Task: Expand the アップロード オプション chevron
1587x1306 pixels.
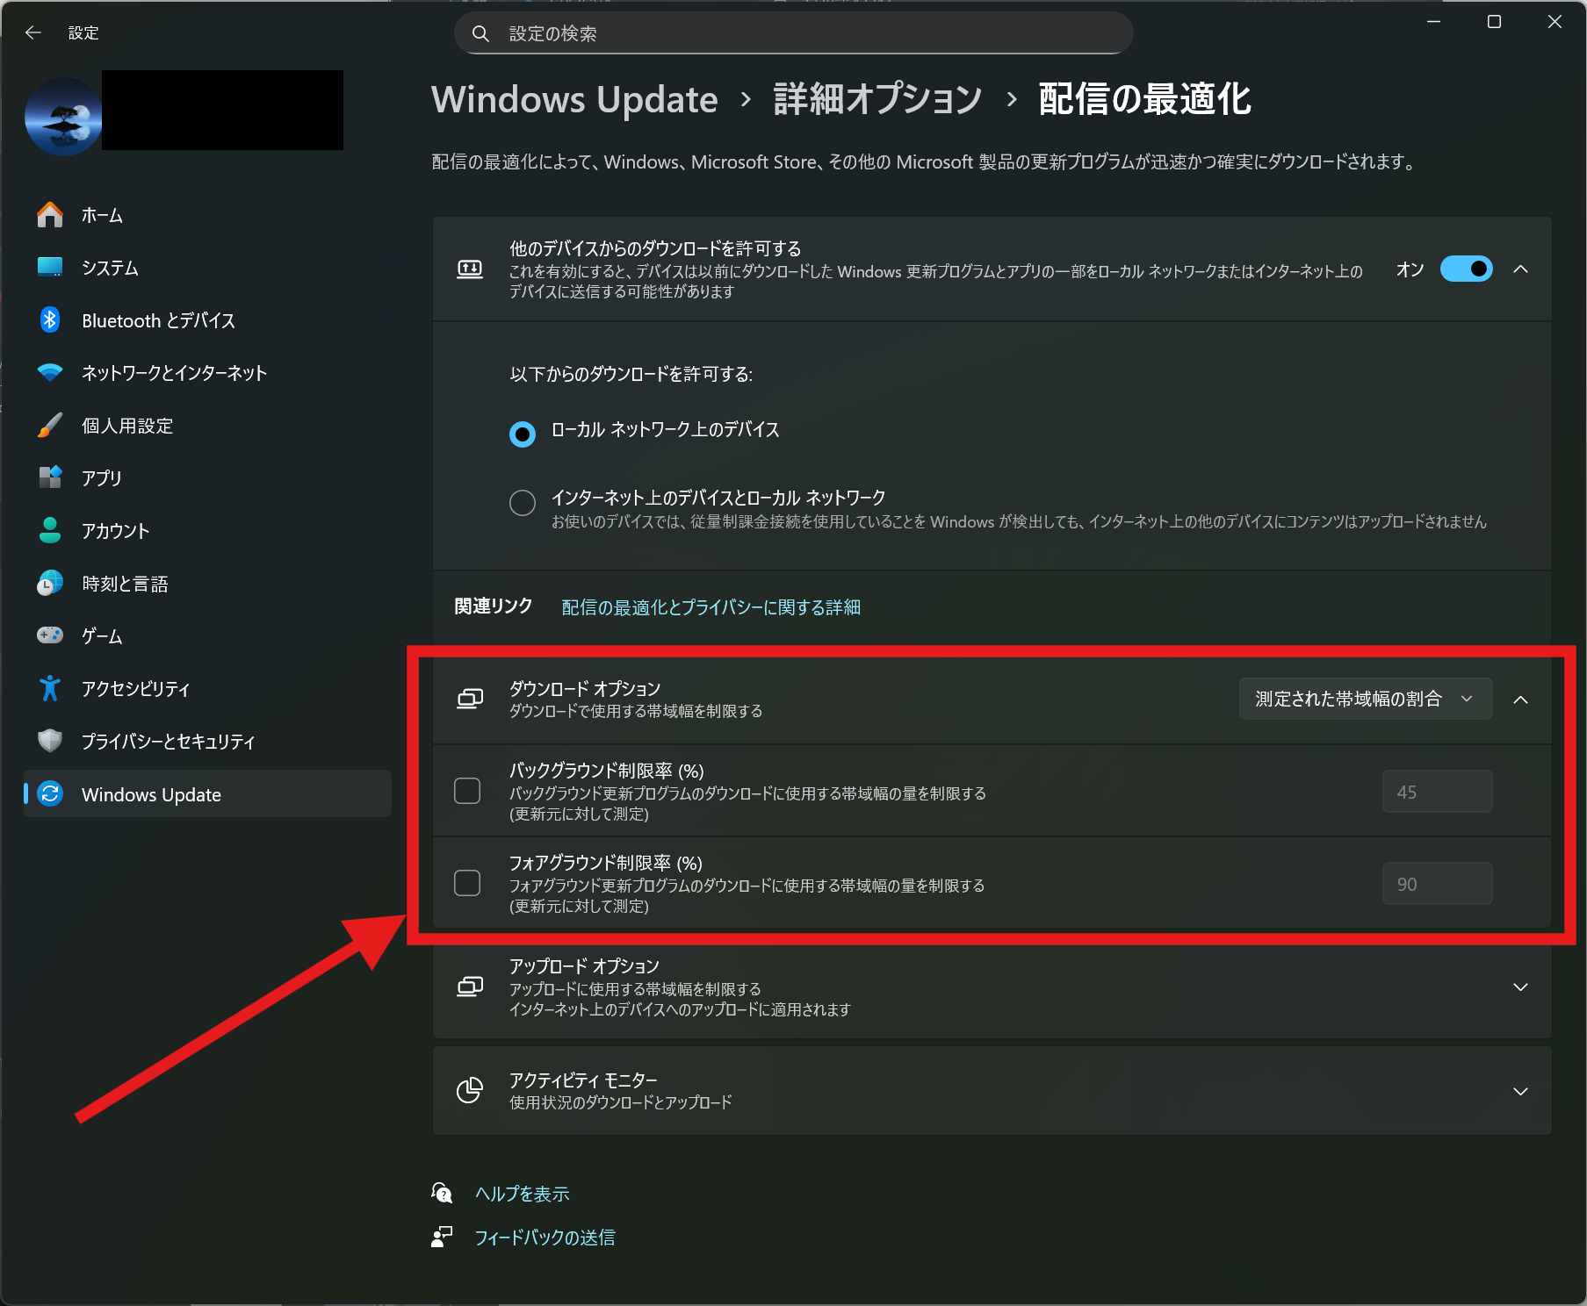Action: tap(1521, 987)
